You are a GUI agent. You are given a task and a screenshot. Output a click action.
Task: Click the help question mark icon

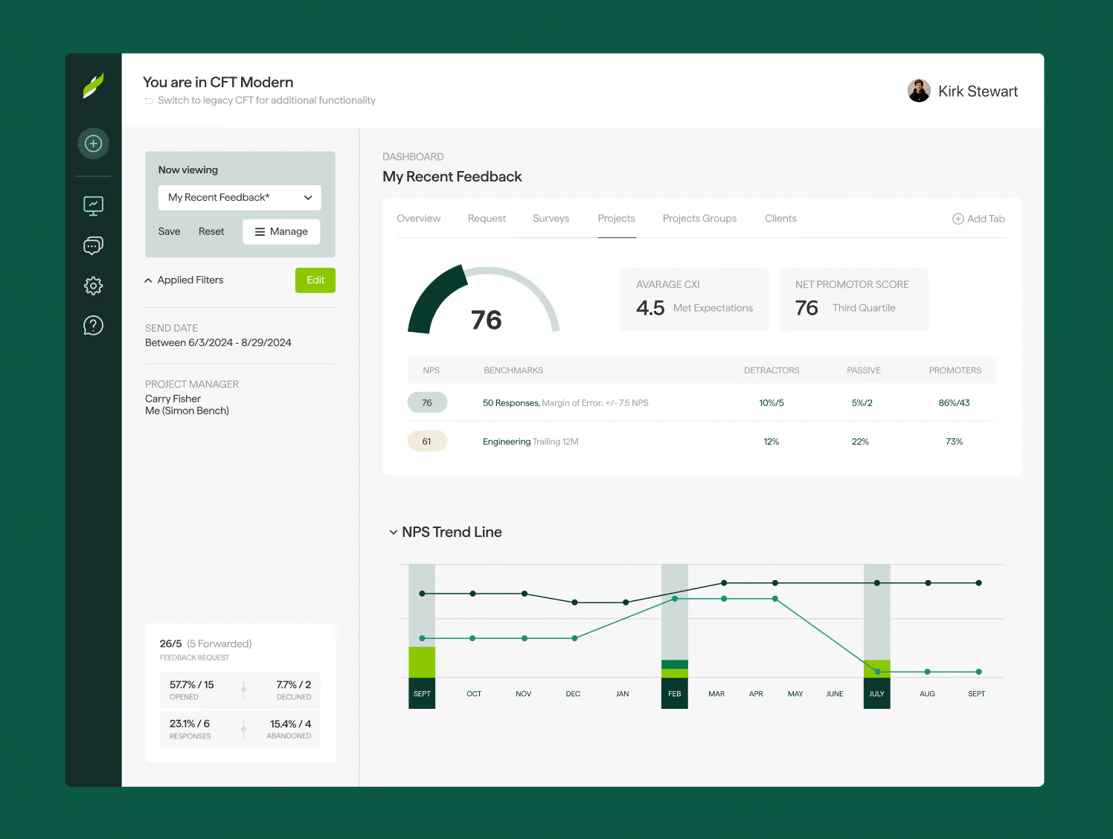tap(93, 325)
